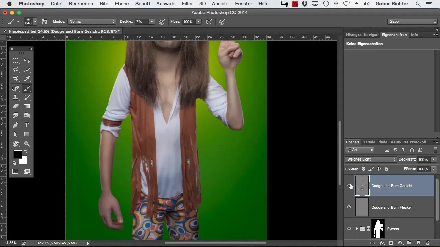Open the brush panel toggle icon
440x247 pixels.
[44, 22]
